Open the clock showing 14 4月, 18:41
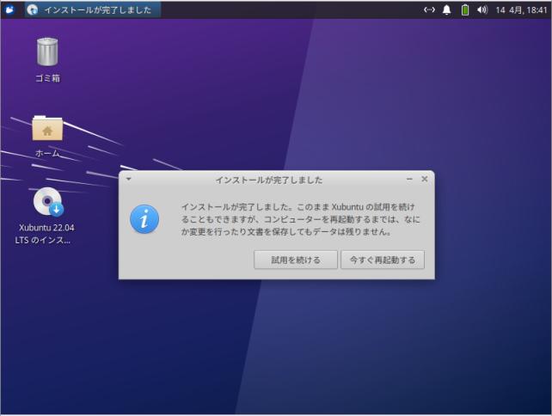Viewport: 552px width, 416px height. coord(521,9)
